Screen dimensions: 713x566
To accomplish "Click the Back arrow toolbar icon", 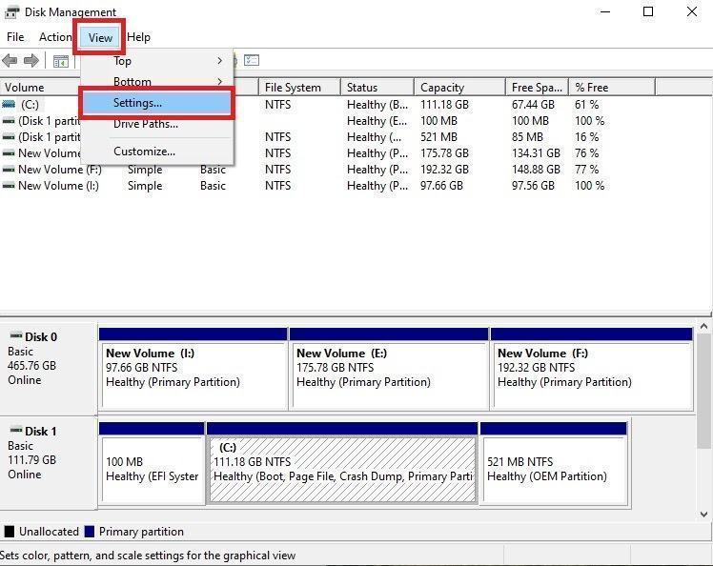I will coord(10,61).
